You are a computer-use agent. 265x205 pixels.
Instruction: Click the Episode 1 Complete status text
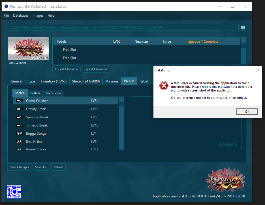click(203, 42)
